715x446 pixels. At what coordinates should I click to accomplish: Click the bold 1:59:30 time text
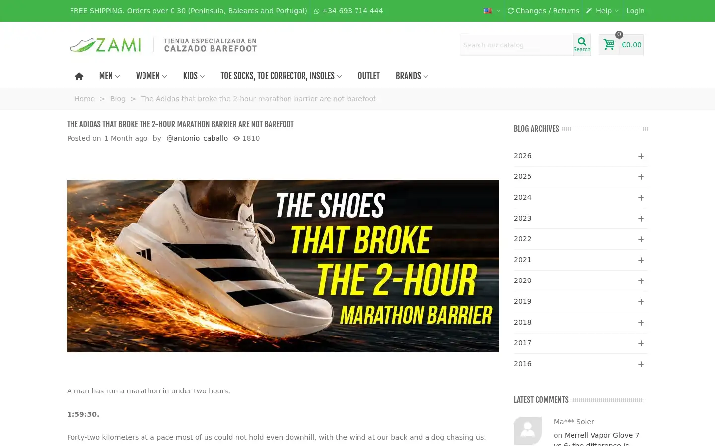pyautogui.click(x=83, y=414)
